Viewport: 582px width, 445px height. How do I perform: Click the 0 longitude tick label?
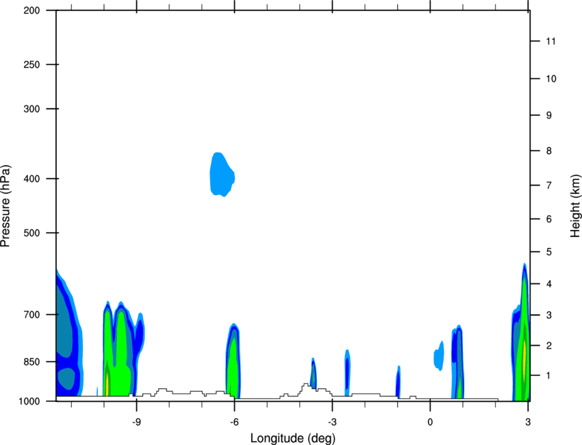point(430,422)
